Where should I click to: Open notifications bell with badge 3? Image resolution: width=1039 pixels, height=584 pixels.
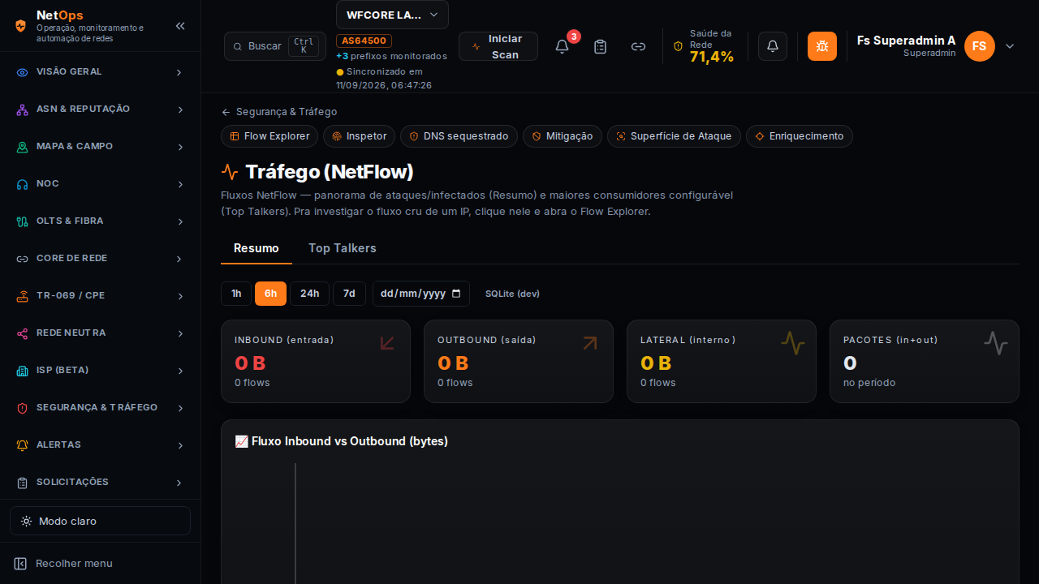(x=562, y=46)
